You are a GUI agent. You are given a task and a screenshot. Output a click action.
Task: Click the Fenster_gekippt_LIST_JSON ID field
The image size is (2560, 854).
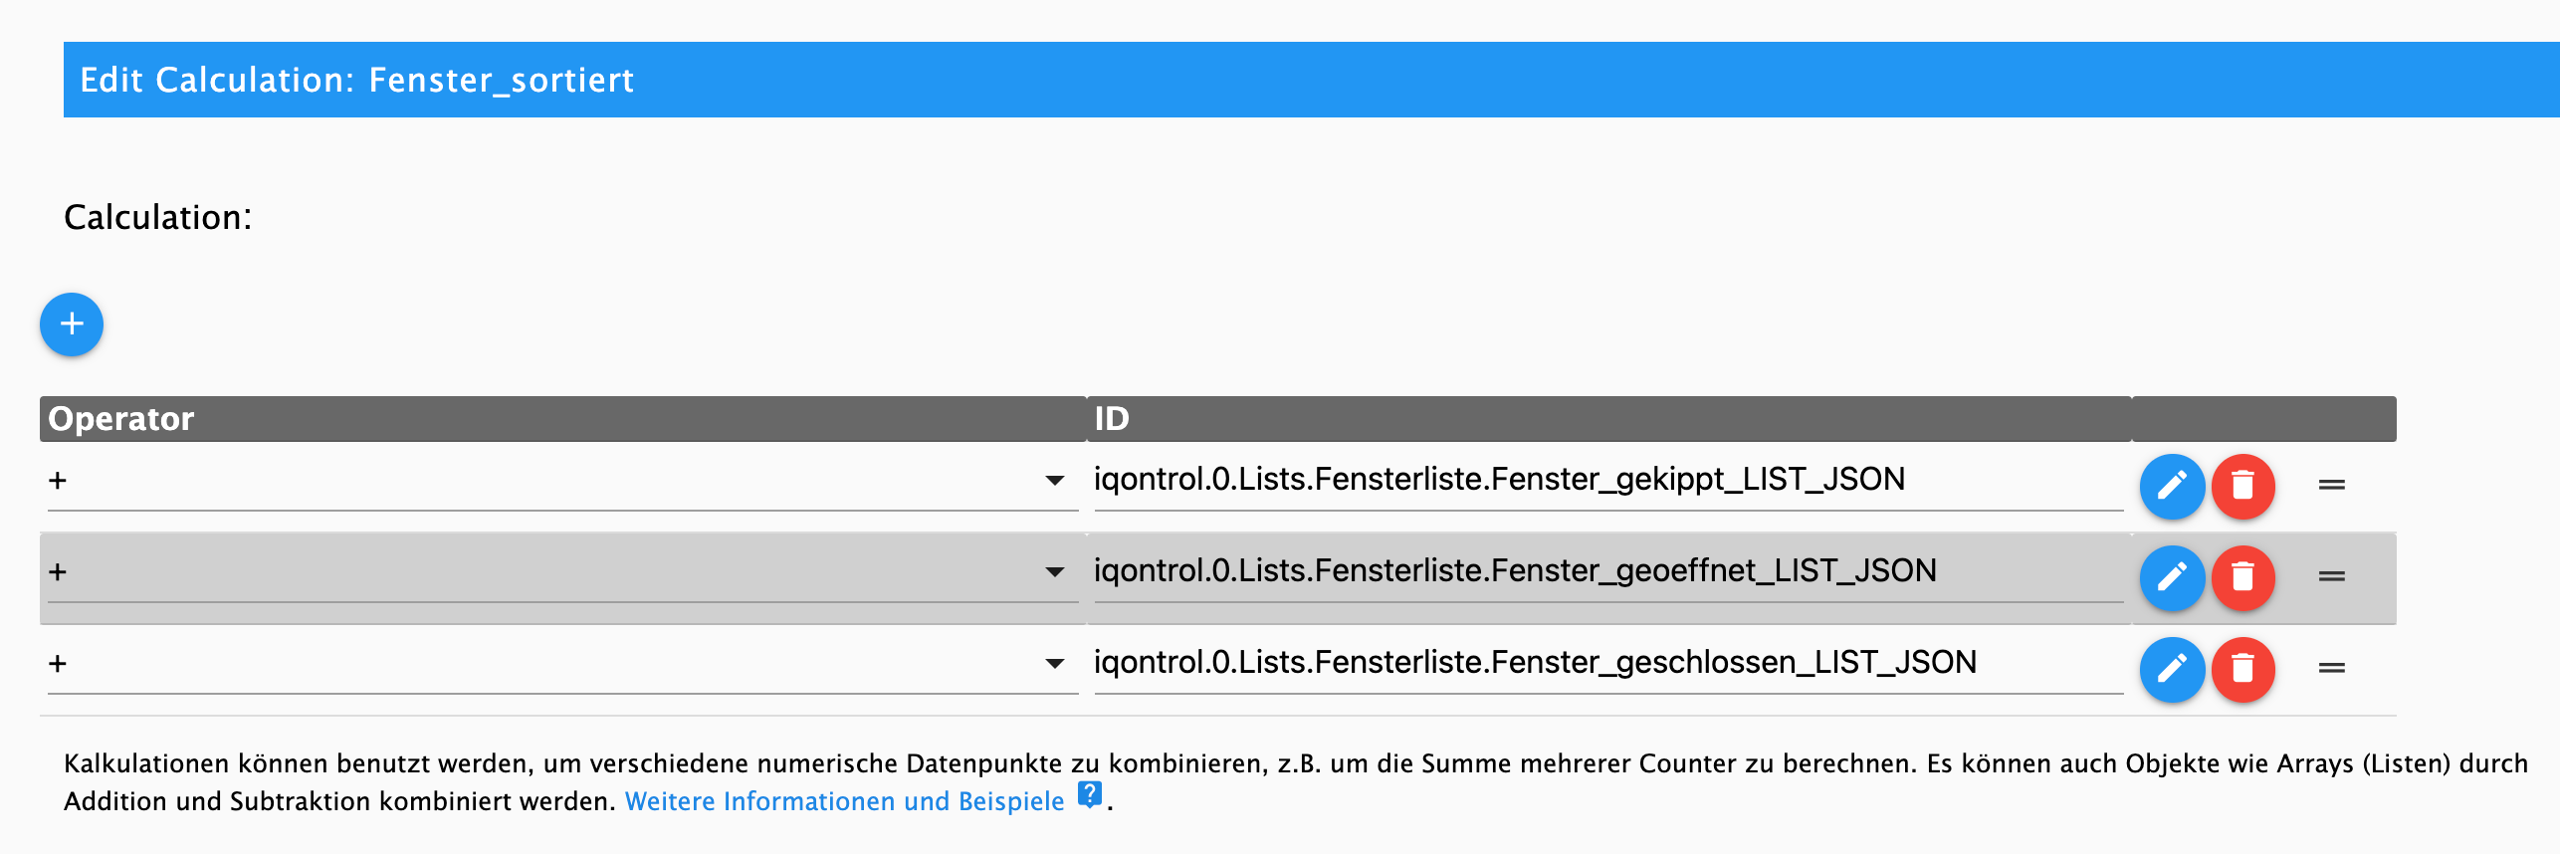[x=1608, y=481]
